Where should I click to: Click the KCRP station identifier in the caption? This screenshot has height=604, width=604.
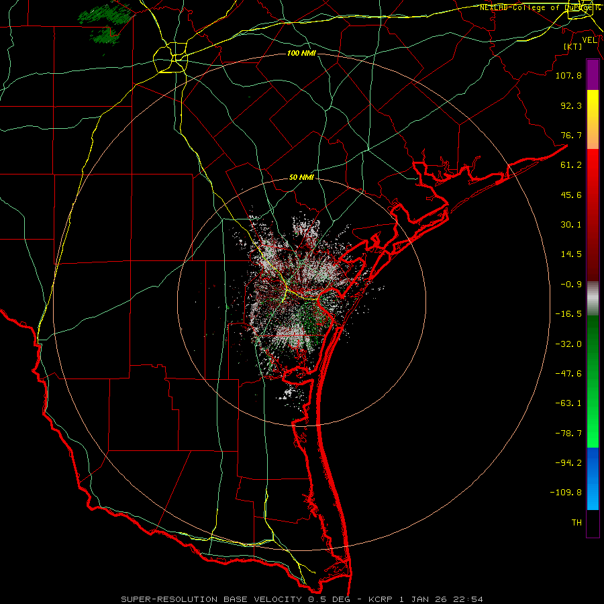tap(382, 599)
